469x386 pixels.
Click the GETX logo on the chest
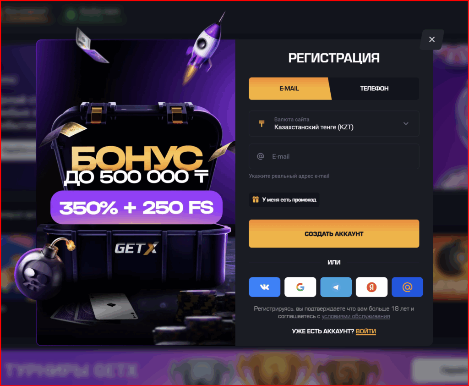(136, 248)
